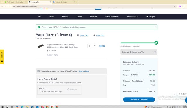Open Copilot from the taskbar
187x108 pixels.
pos(18,107)
